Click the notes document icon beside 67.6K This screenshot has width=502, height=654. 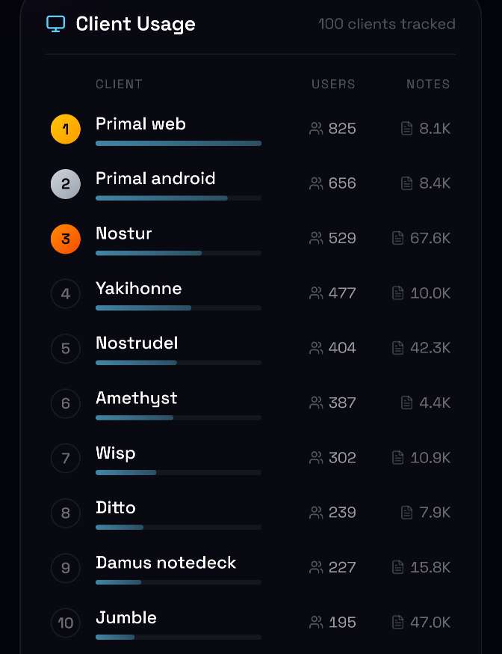398,239
